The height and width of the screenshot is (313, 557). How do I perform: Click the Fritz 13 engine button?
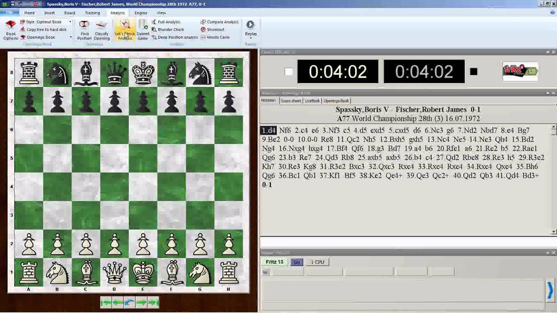tap(275, 262)
